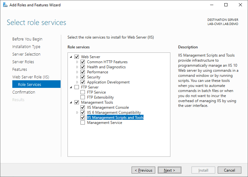Screen dimensions: 248x177
Task: Collapse the FTP Server node
Action: (x=71, y=87)
